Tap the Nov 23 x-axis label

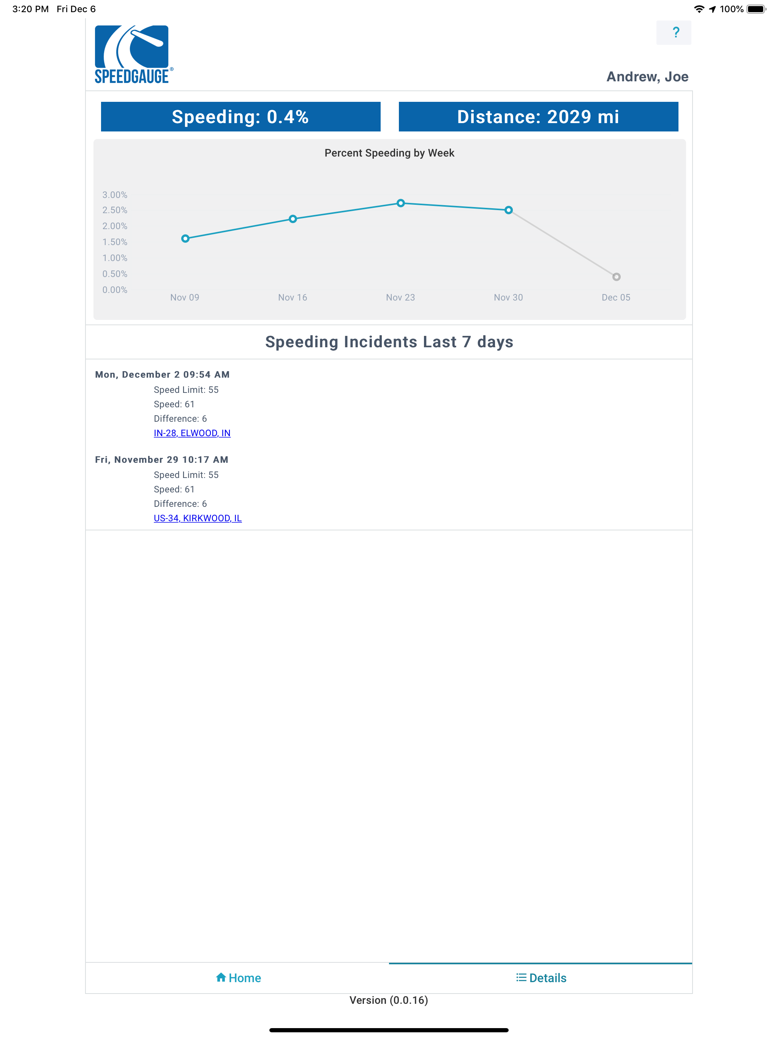[400, 297]
